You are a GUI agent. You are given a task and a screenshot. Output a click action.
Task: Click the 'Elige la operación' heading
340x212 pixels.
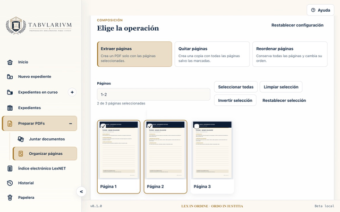click(128, 28)
